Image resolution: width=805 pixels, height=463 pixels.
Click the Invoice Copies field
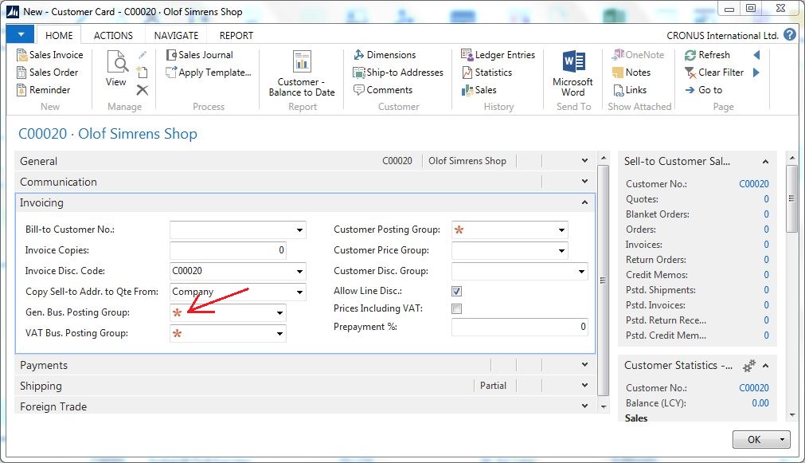(x=228, y=250)
